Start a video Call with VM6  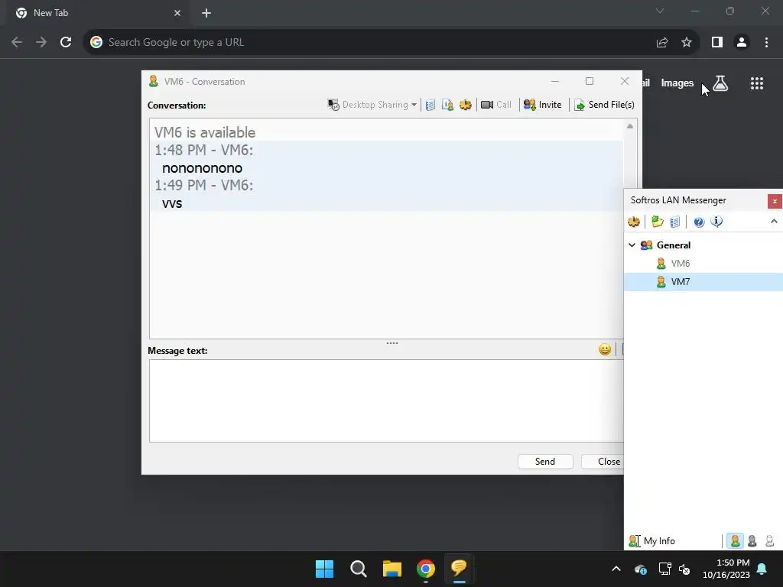click(x=496, y=105)
